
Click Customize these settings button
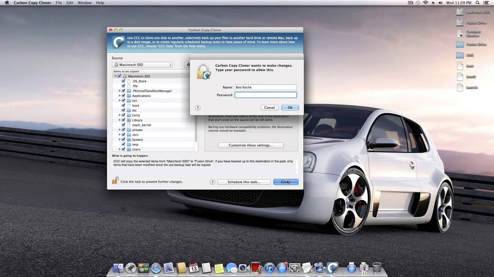pos(250,145)
